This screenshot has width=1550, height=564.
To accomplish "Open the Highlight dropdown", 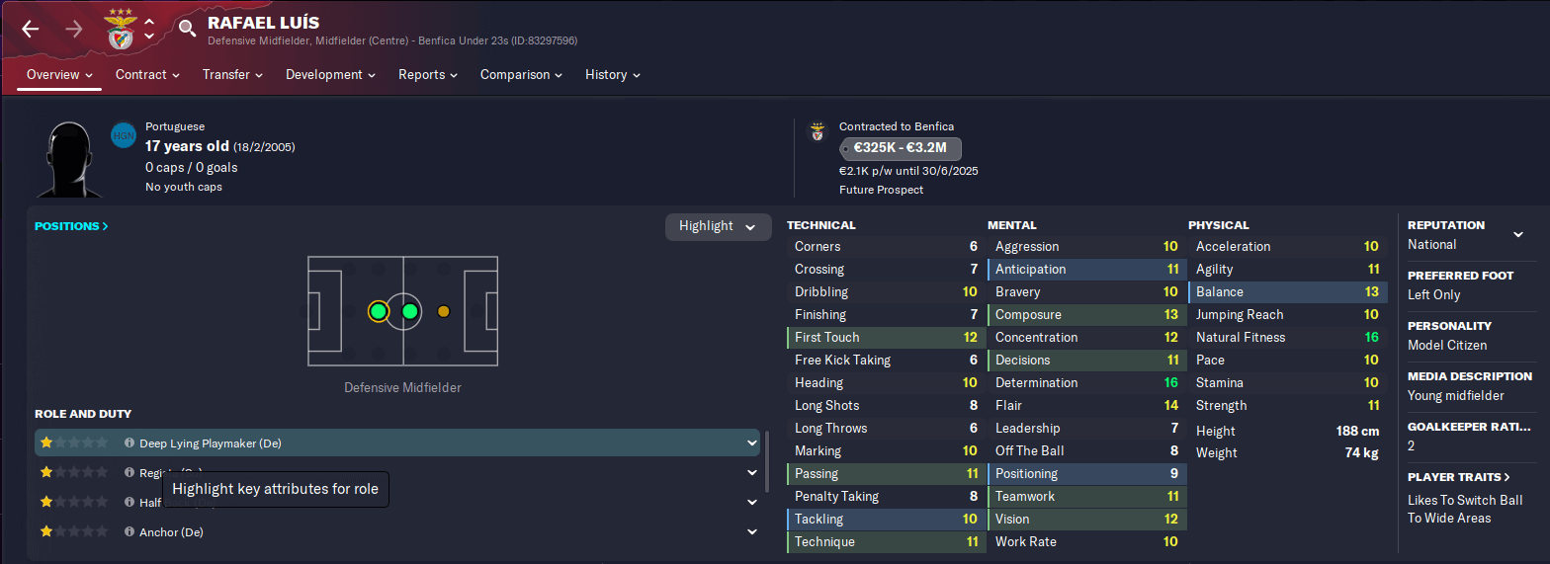I will click(718, 226).
